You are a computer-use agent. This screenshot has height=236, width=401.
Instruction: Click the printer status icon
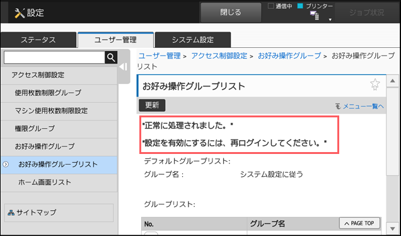pyautogui.click(x=315, y=15)
